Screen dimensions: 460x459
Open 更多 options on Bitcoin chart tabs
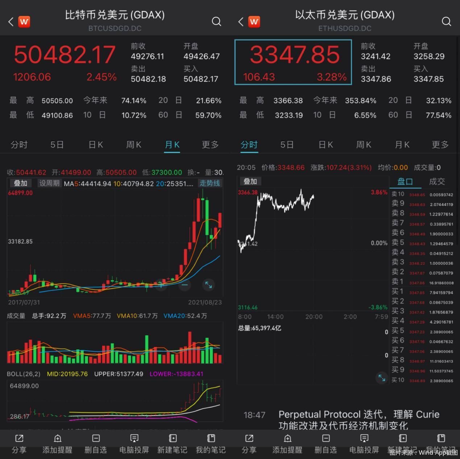point(210,144)
